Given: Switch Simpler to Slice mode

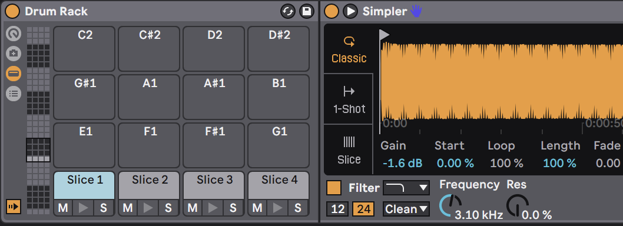Looking at the screenshot, I should click(349, 149).
